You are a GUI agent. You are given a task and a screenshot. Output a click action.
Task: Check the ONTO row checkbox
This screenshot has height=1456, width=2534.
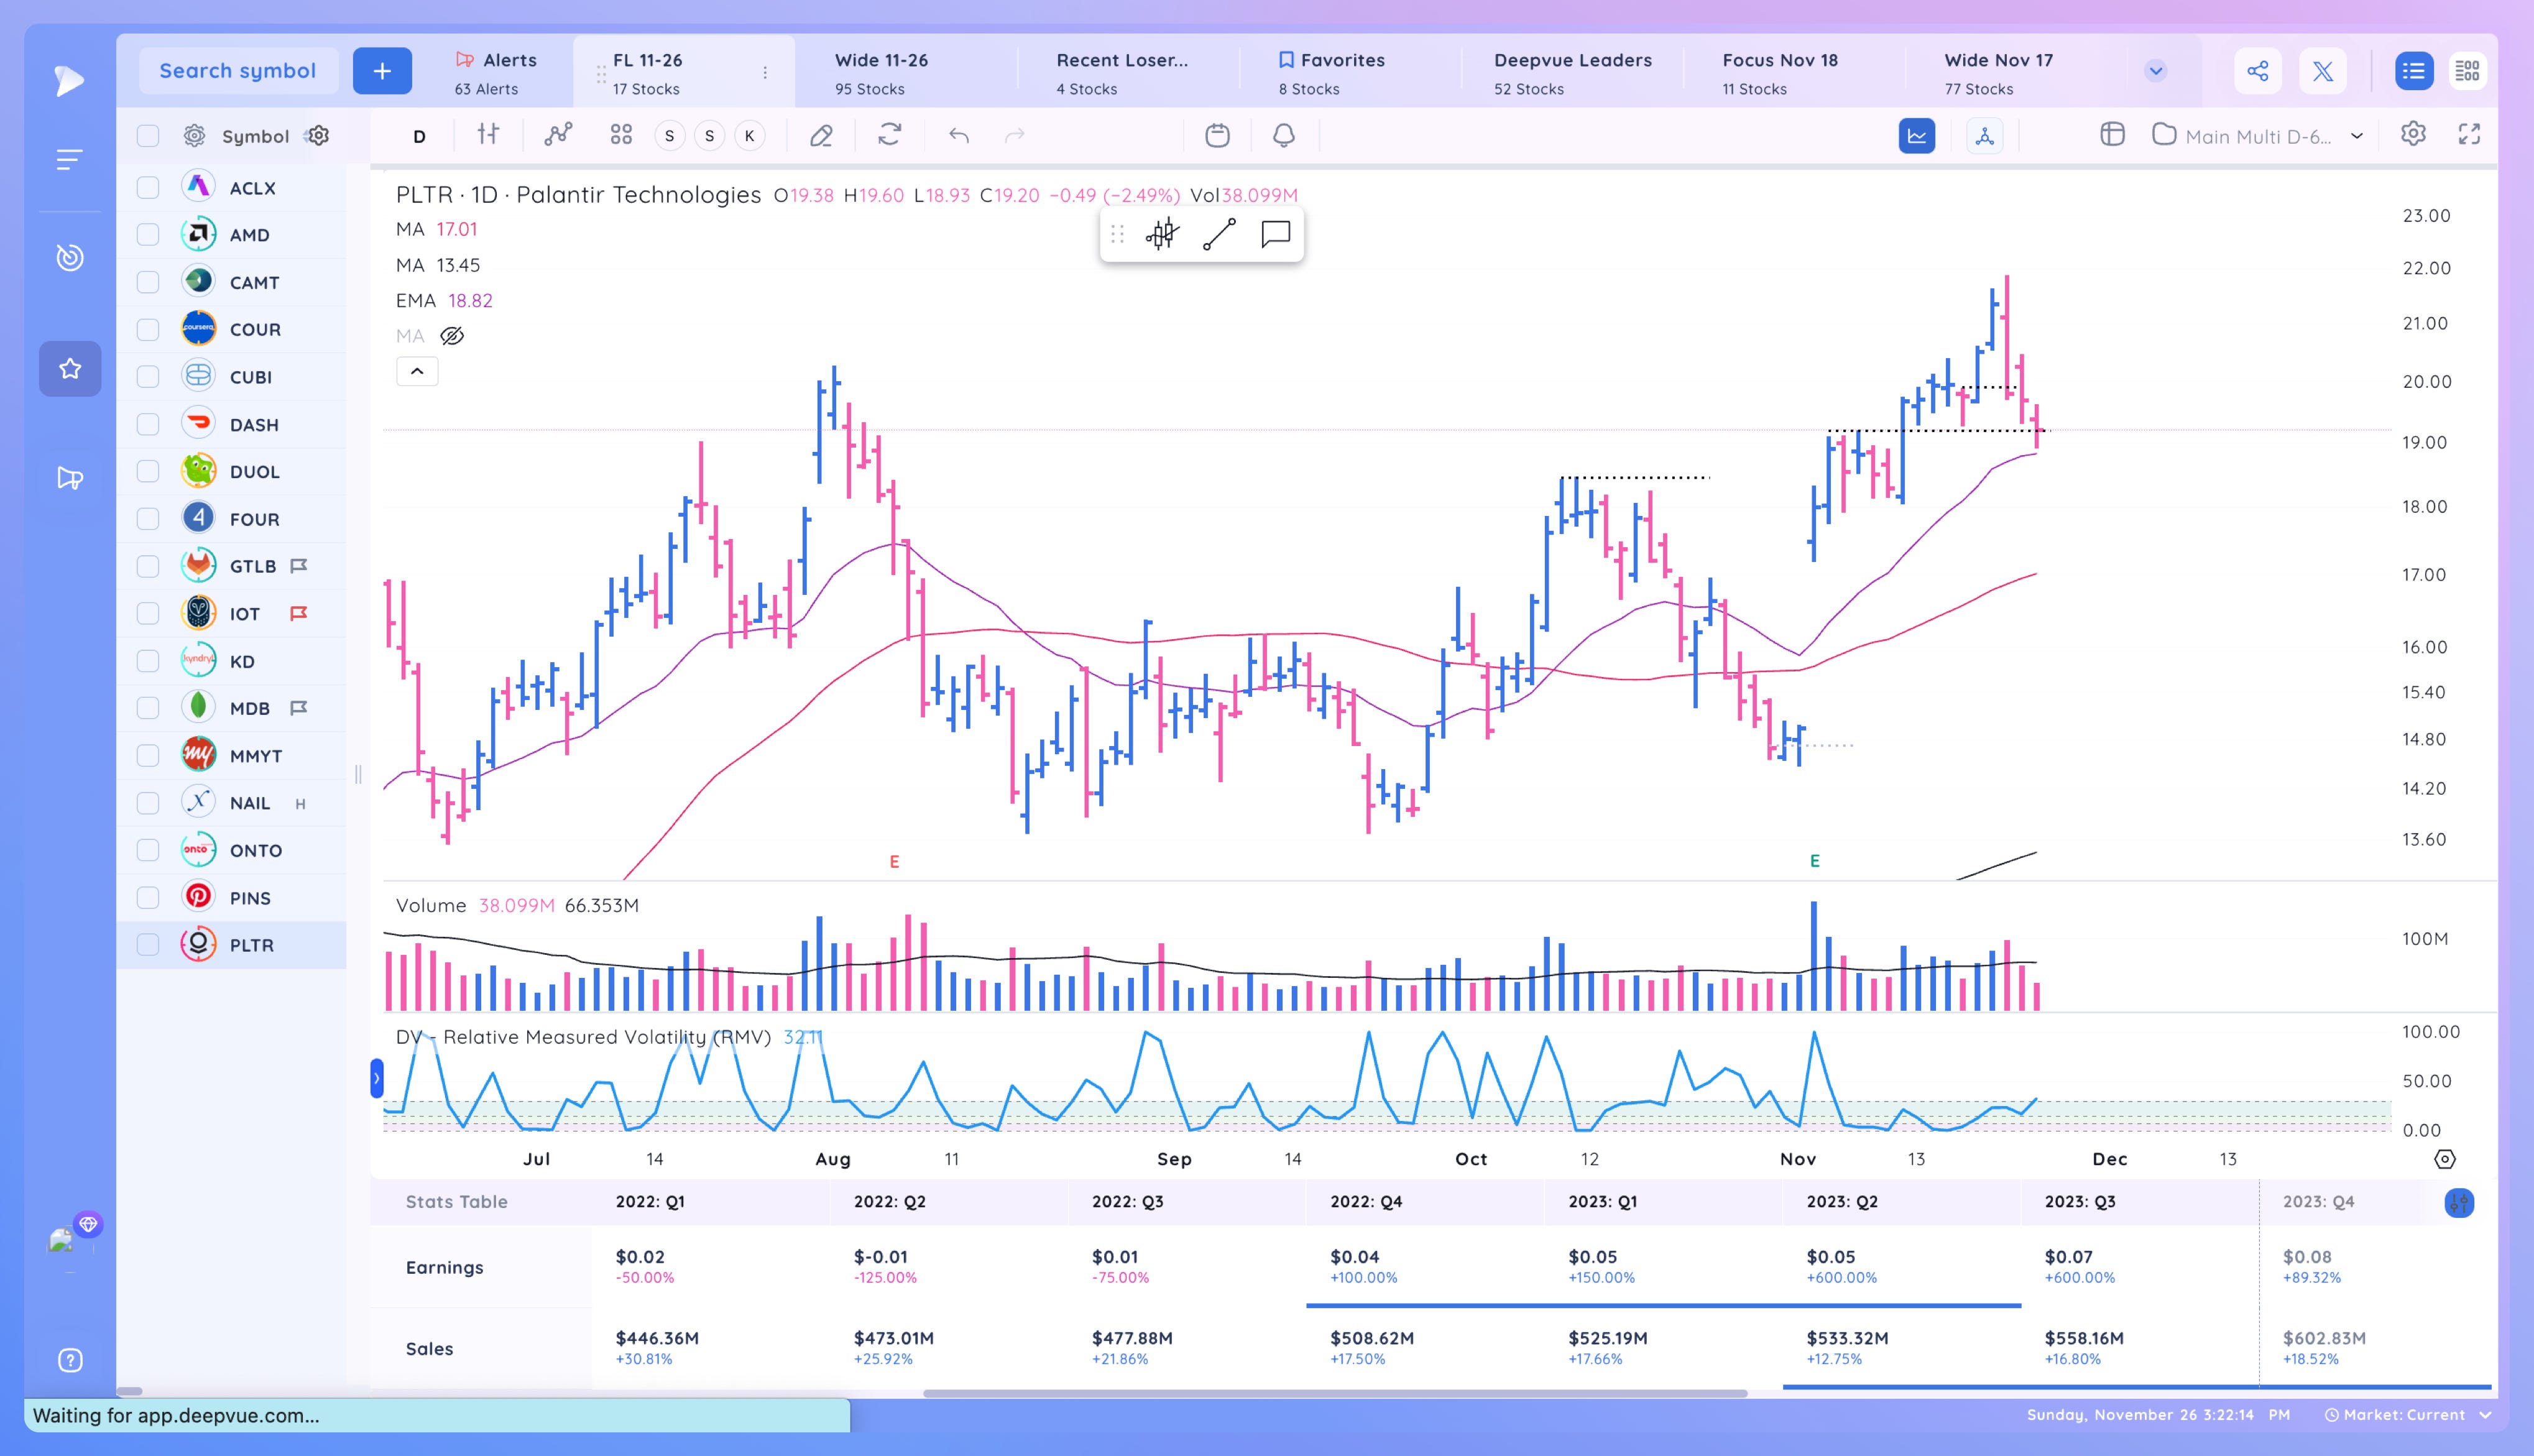148,850
